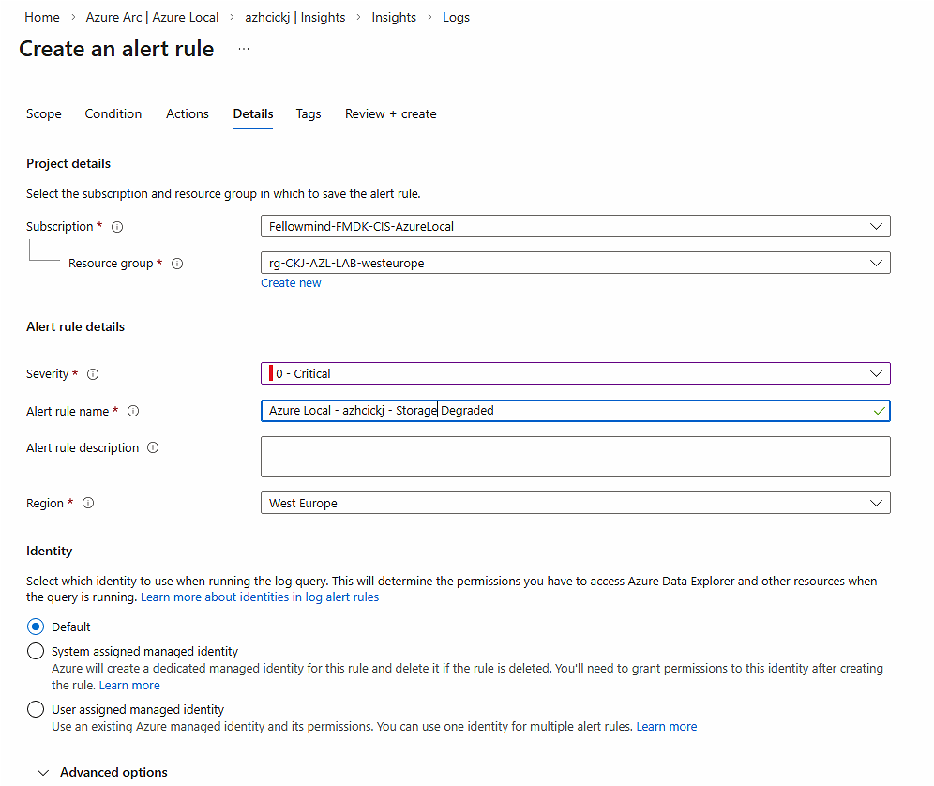
Task: Click the Region info icon
Action: pyautogui.click(x=88, y=504)
